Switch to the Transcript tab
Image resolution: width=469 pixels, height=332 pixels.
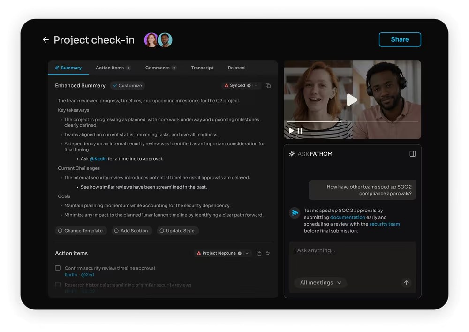point(202,68)
